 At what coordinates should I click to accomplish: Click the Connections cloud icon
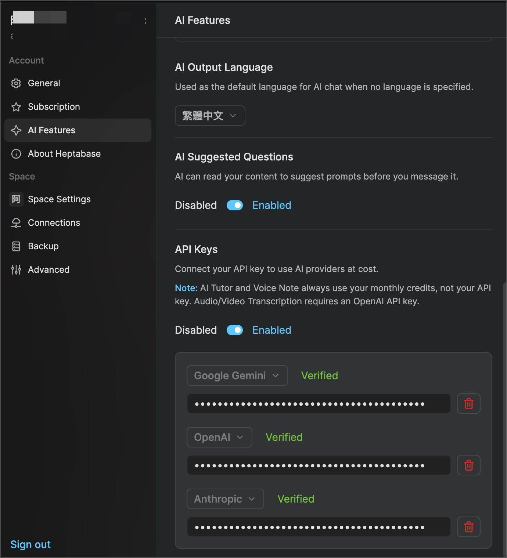click(x=16, y=223)
